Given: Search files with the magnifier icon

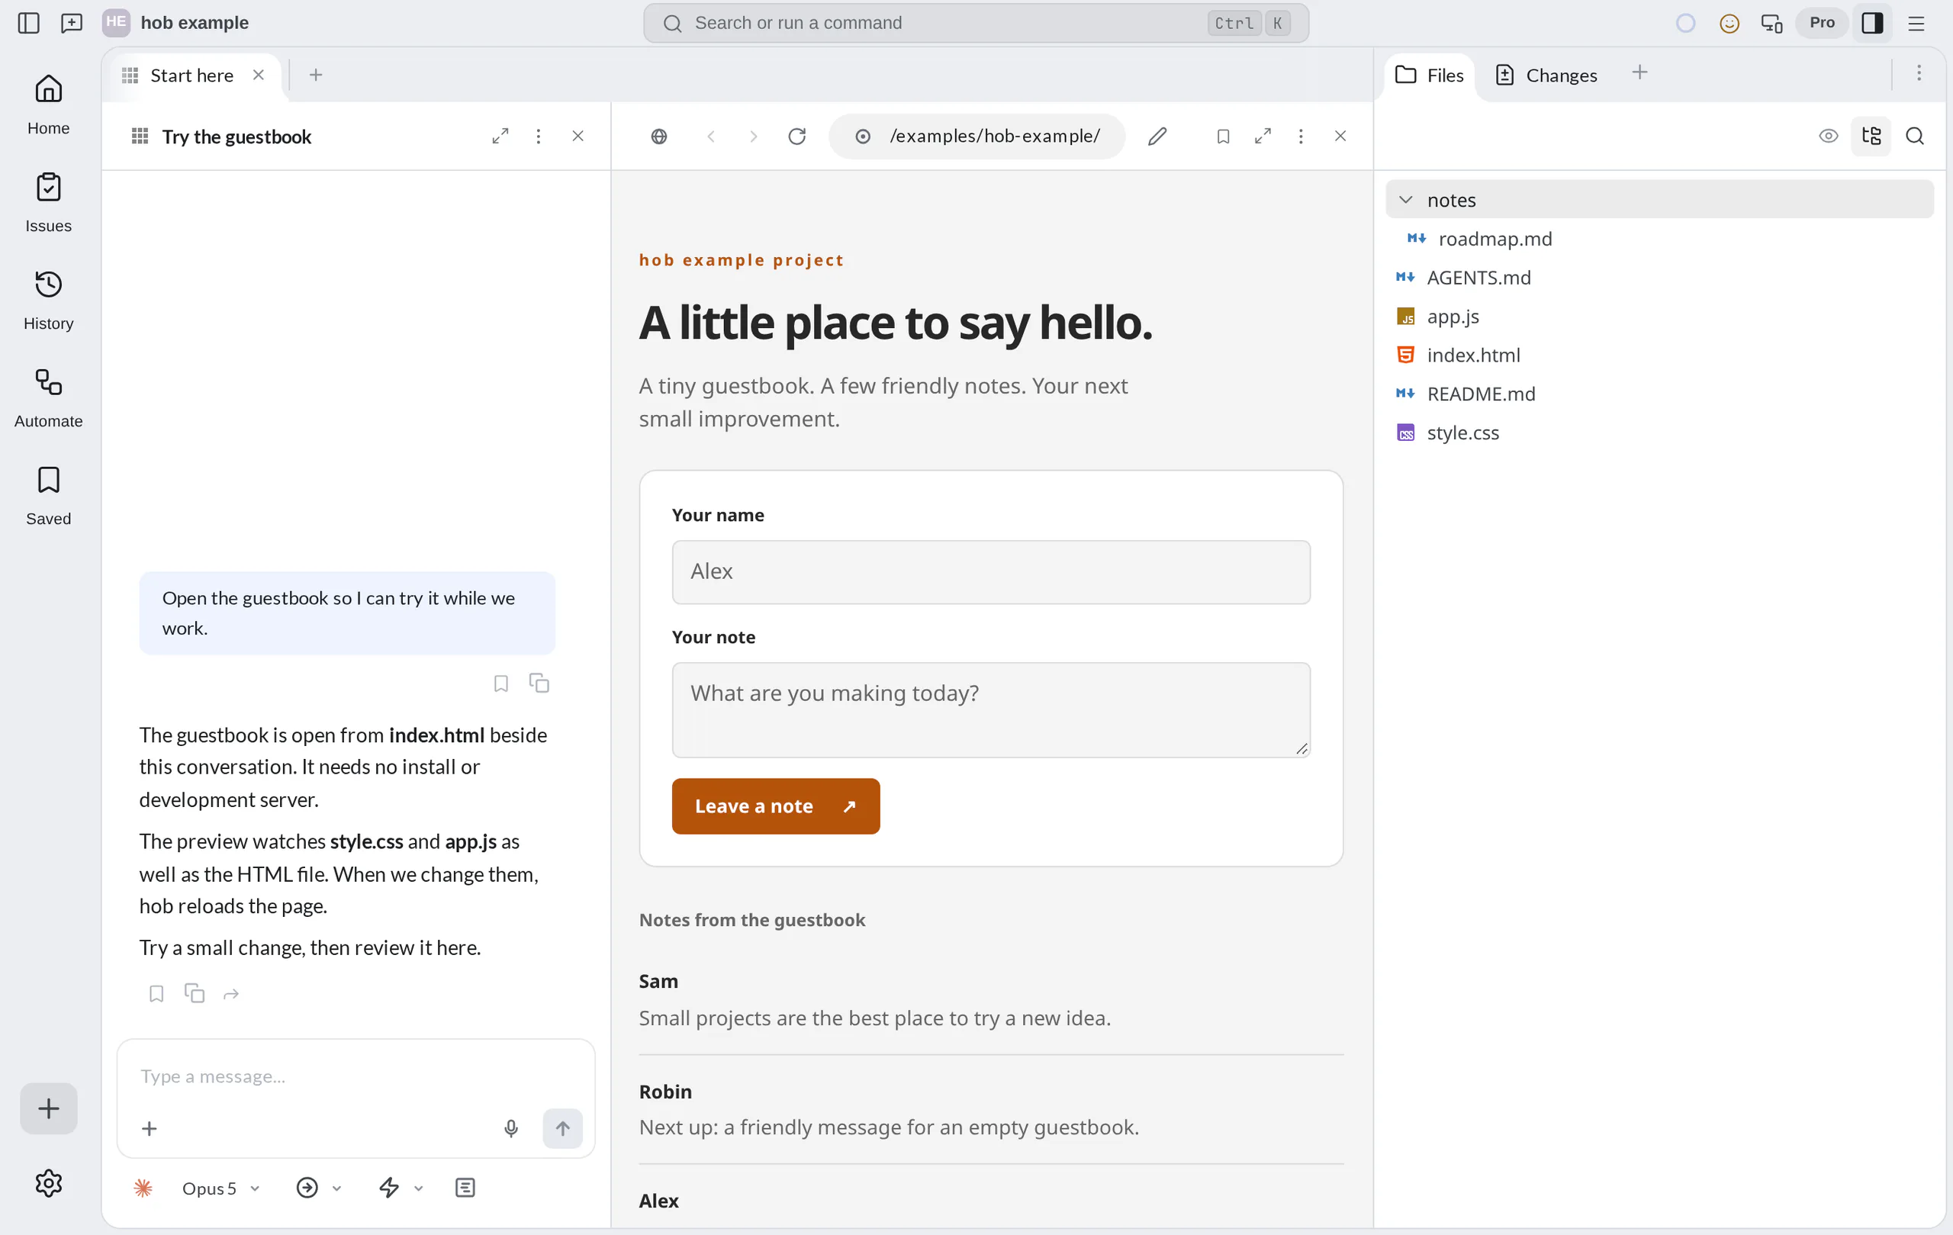Looking at the screenshot, I should click(x=1915, y=137).
